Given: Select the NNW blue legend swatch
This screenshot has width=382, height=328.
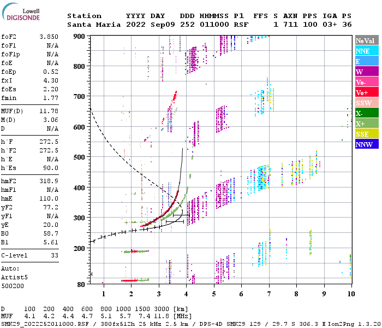Looking at the screenshot, I should 367,144.
